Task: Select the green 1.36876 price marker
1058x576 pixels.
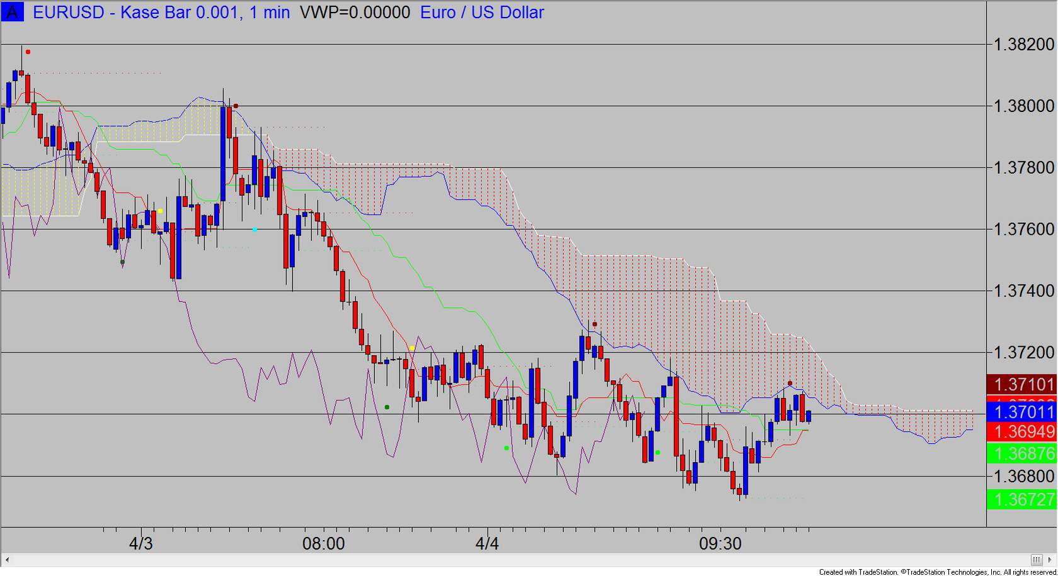Action: (1021, 453)
